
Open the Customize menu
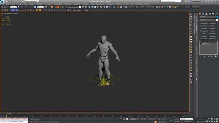[x=77, y=4]
